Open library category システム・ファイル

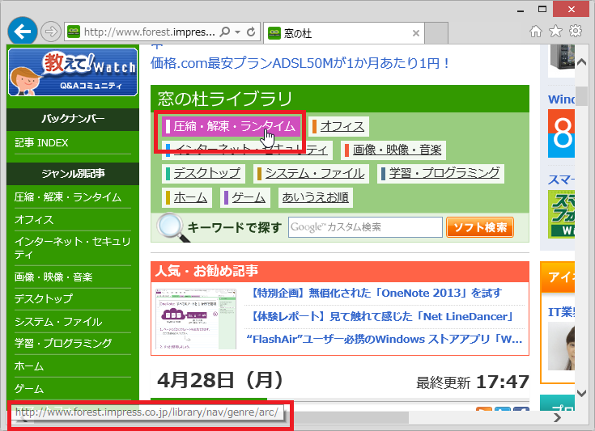point(311,173)
